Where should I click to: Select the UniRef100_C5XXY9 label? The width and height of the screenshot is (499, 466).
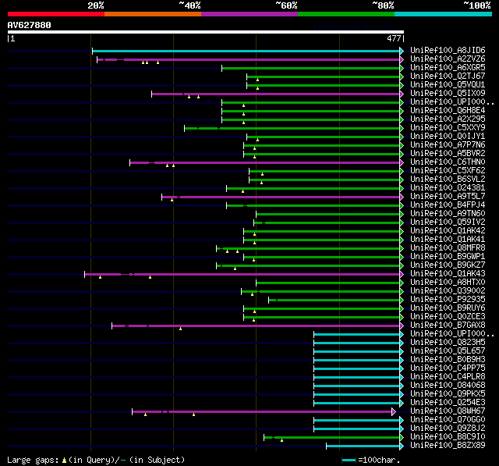click(448, 128)
